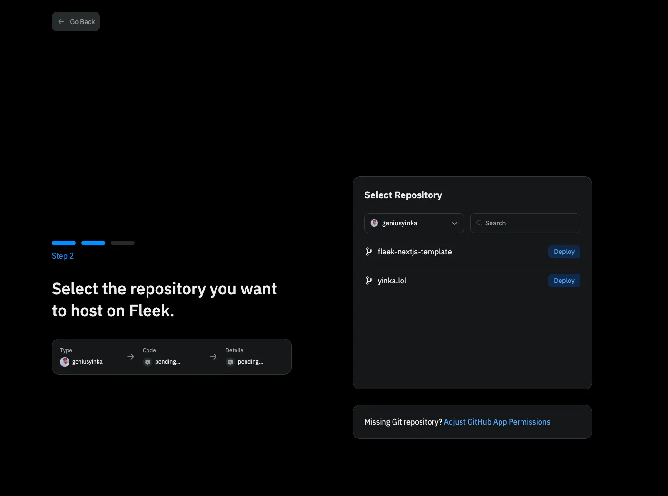This screenshot has height=496, width=668.
Task: Select the yinka.lol repository name
Action: [x=392, y=281]
